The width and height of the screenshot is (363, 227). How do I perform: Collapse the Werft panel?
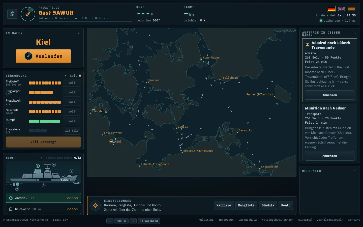[41, 158]
